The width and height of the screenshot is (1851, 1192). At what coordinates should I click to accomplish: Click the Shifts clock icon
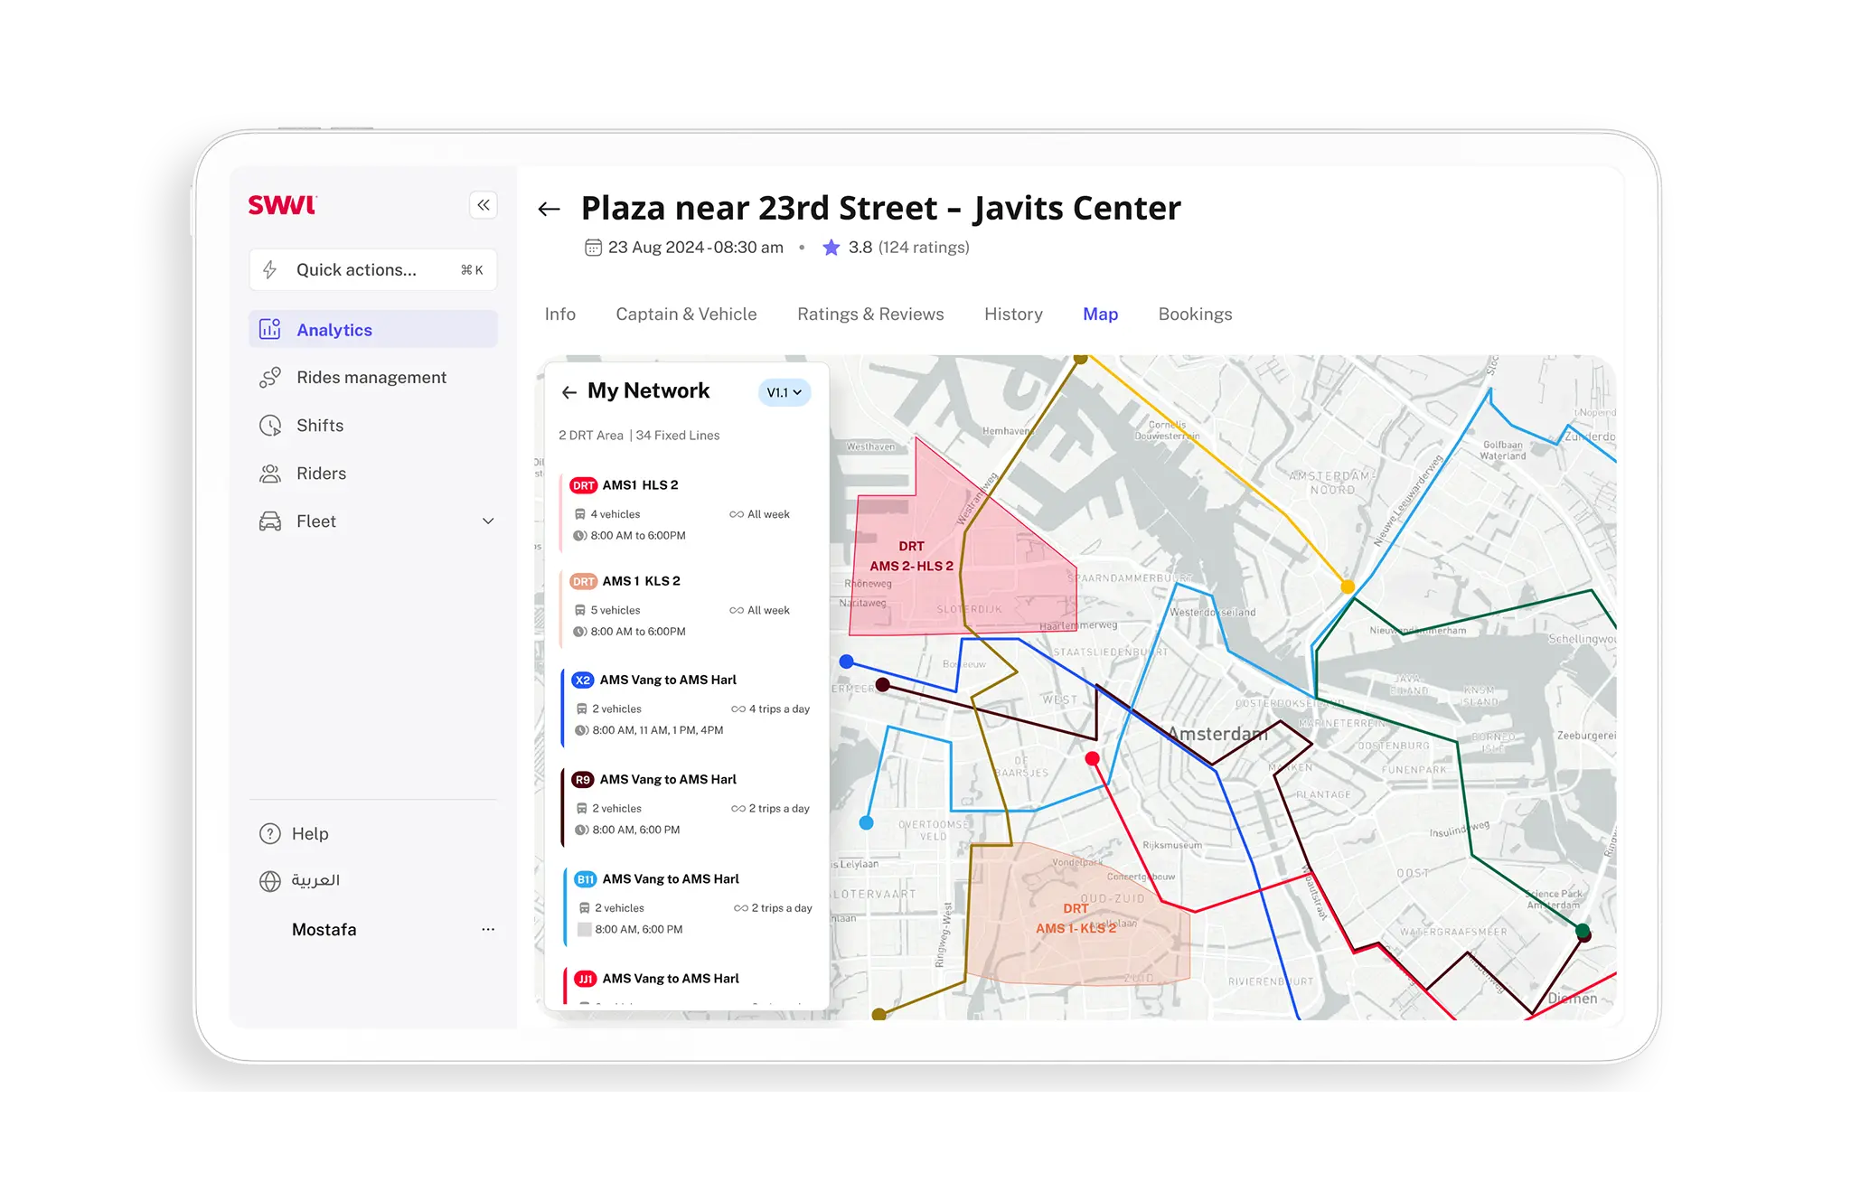pyautogui.click(x=270, y=425)
